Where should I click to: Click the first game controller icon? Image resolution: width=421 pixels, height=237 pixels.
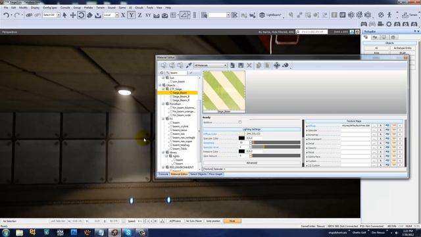[364, 24]
